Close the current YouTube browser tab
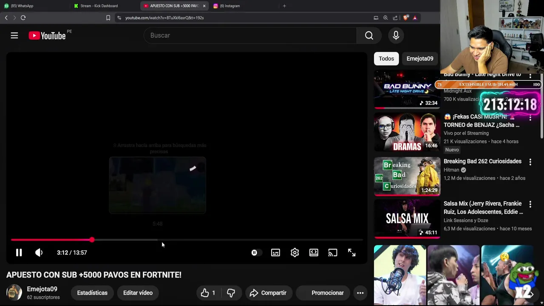The width and height of the screenshot is (544, 306). (x=204, y=6)
